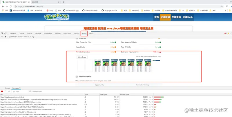Switch to the drawer Console tab
232x117 pixels.
click(x=7, y=88)
